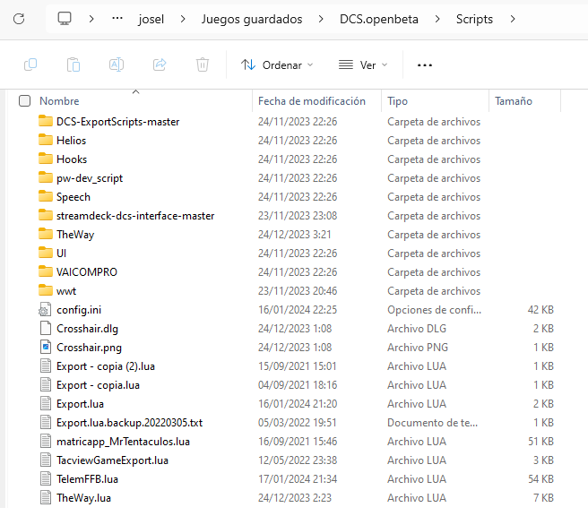The height and width of the screenshot is (516, 588).
Task: Click the Copy icon in toolbar
Action: pyautogui.click(x=30, y=64)
